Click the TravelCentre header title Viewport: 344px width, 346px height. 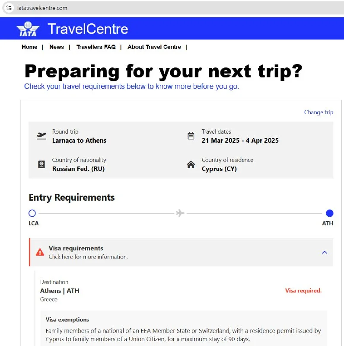click(x=88, y=29)
